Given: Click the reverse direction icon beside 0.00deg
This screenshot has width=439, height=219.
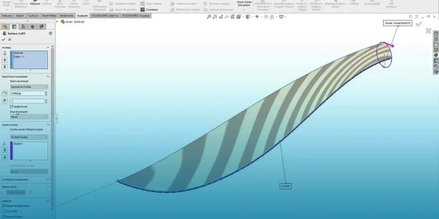Looking at the screenshot, I should (x=5, y=94).
